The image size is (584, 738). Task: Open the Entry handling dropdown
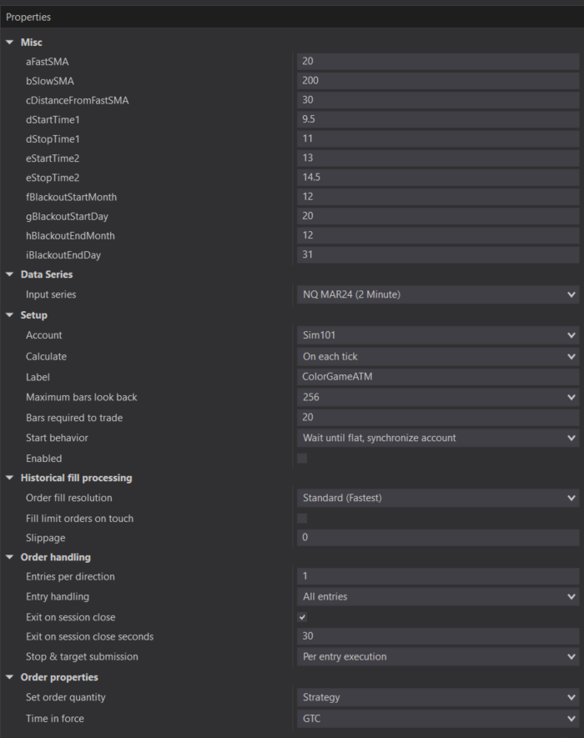[437, 596]
